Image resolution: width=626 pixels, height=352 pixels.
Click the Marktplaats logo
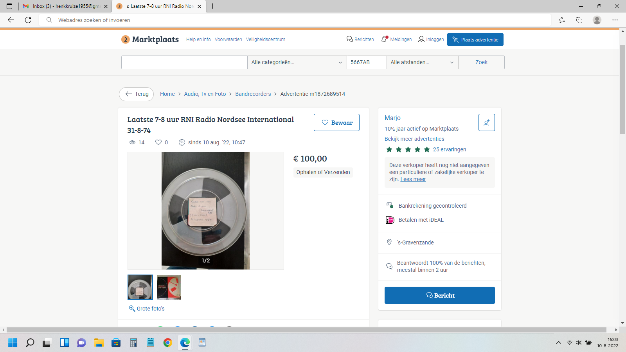pyautogui.click(x=150, y=40)
